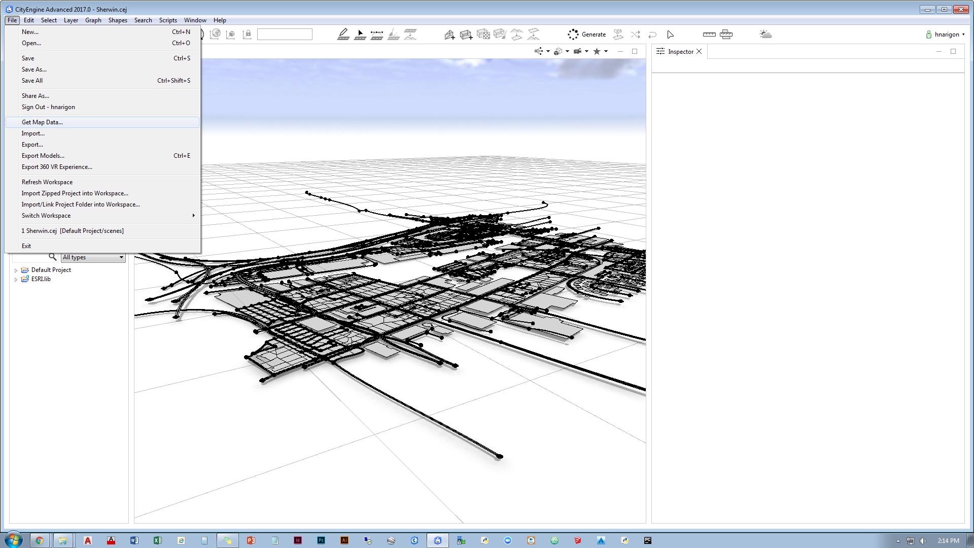Click the Align Graph to Terrain icon
Image resolution: width=974 pixels, height=548 pixels.
point(410,35)
